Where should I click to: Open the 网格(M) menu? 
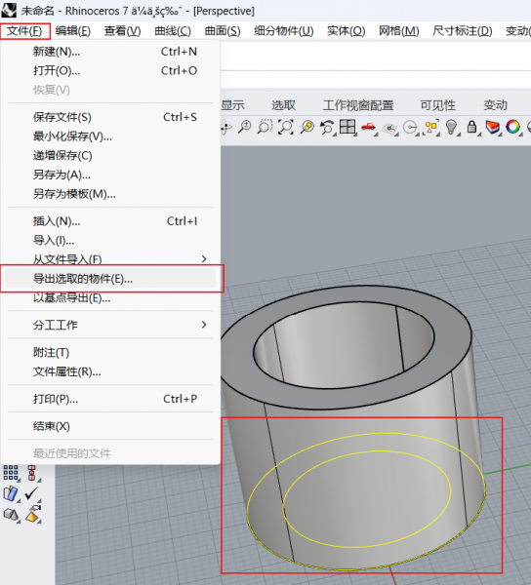click(x=399, y=30)
